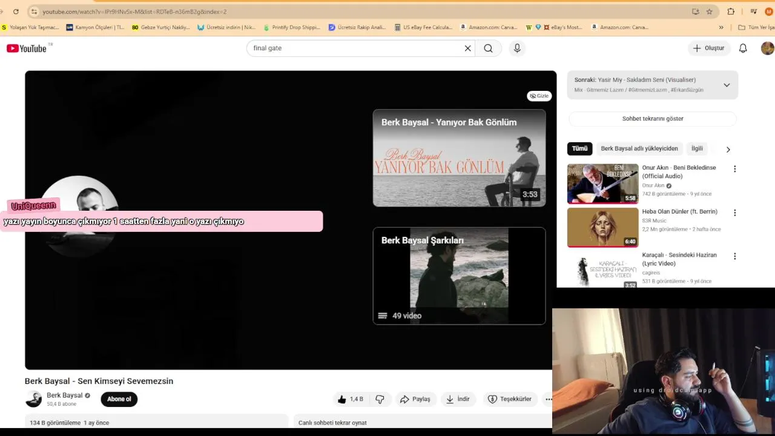The height and width of the screenshot is (436, 775).
Task: Open Karaçalı Sesindeki Haziran thumbnail
Action: pos(602,269)
